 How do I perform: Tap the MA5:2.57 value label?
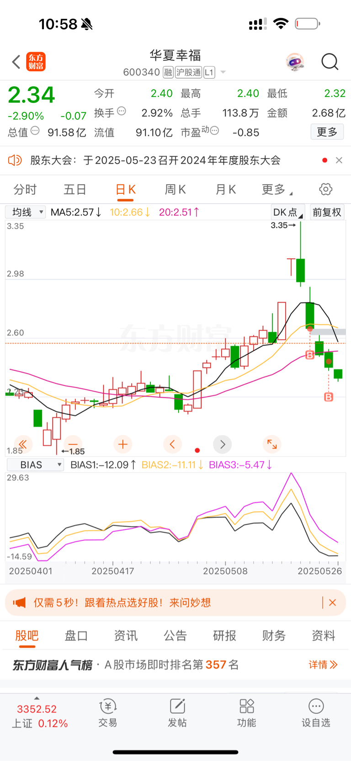coord(76,212)
